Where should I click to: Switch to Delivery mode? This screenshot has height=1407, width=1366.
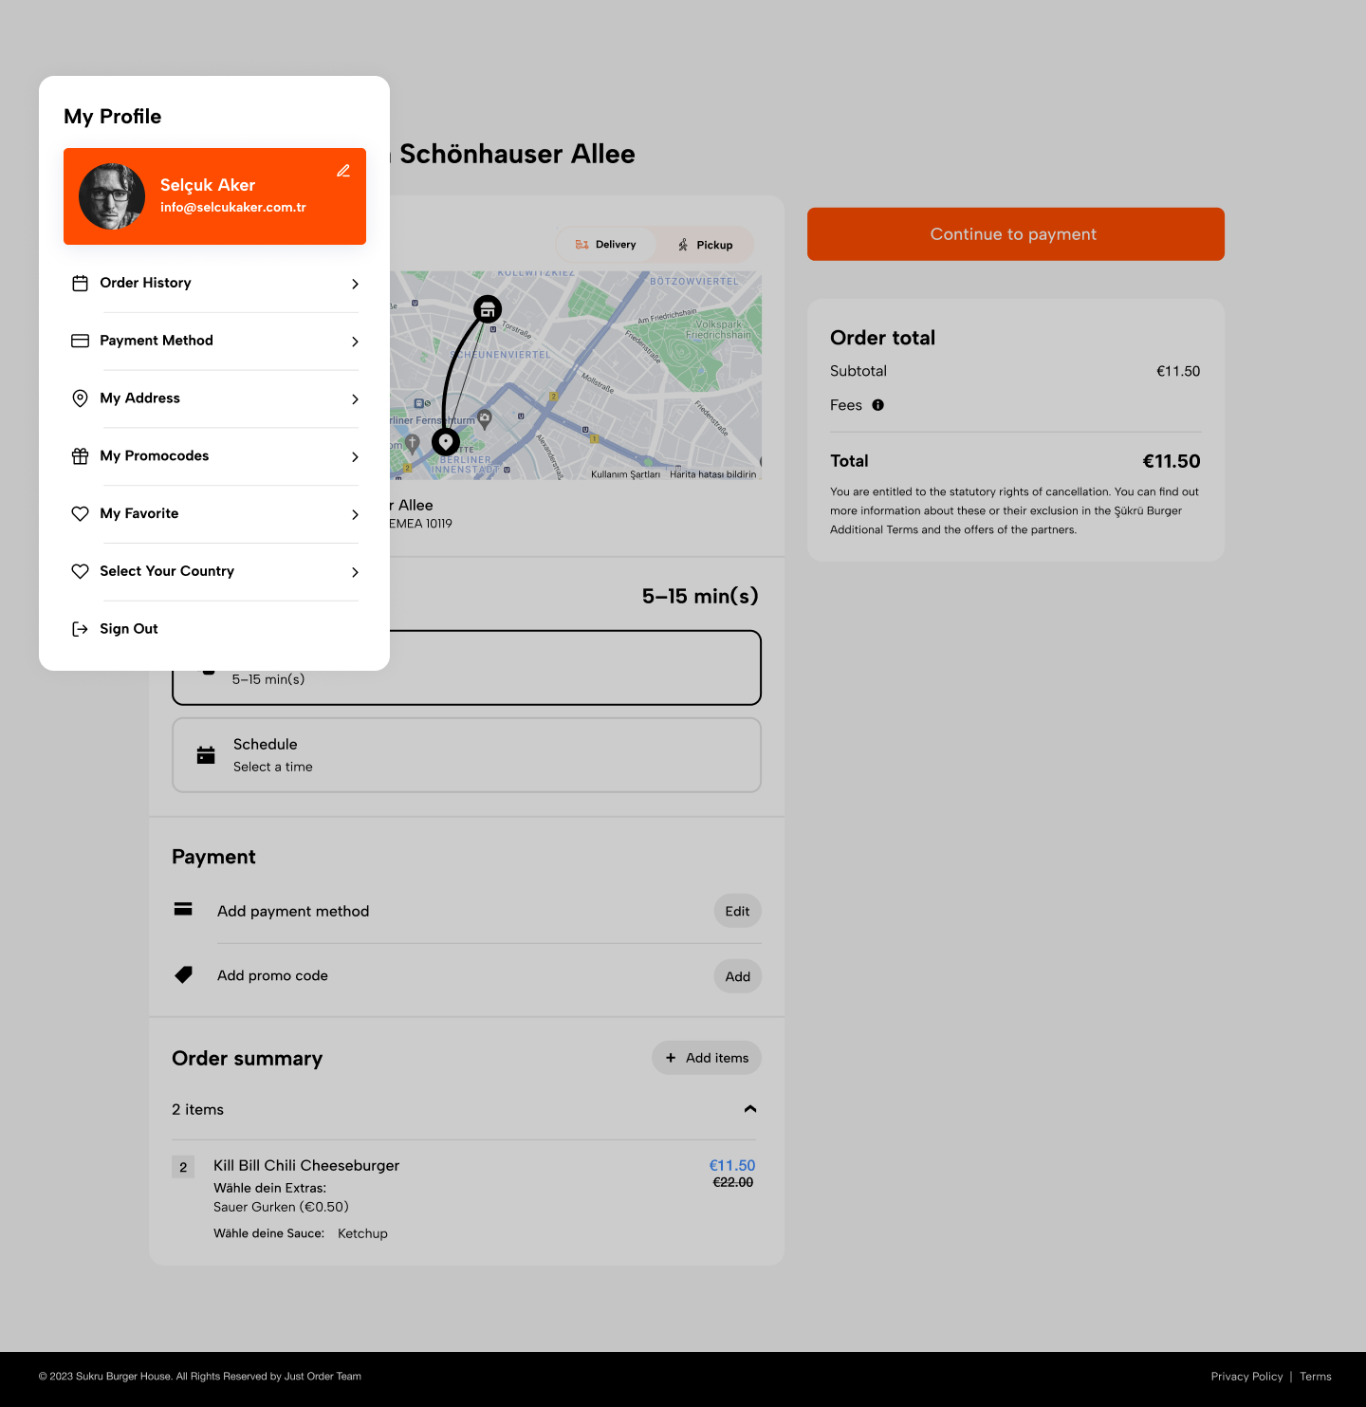coord(606,245)
